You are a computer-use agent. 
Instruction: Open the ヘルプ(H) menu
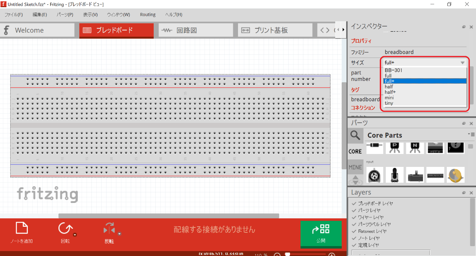(x=174, y=15)
